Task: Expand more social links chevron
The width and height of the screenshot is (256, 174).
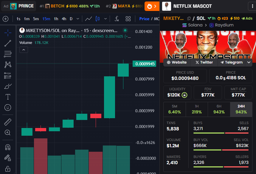Action: tap(249, 62)
